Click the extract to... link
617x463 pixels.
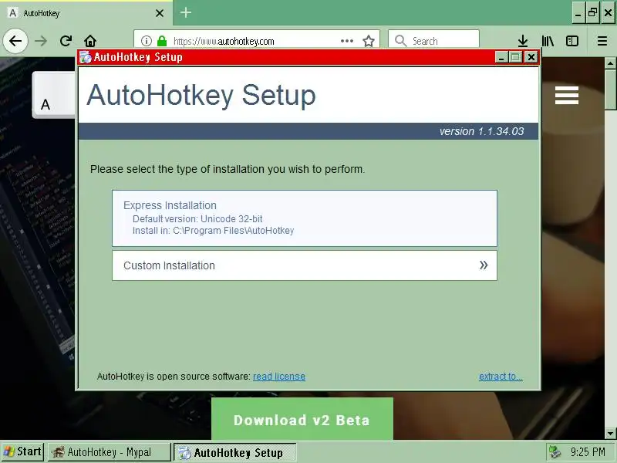pos(501,377)
